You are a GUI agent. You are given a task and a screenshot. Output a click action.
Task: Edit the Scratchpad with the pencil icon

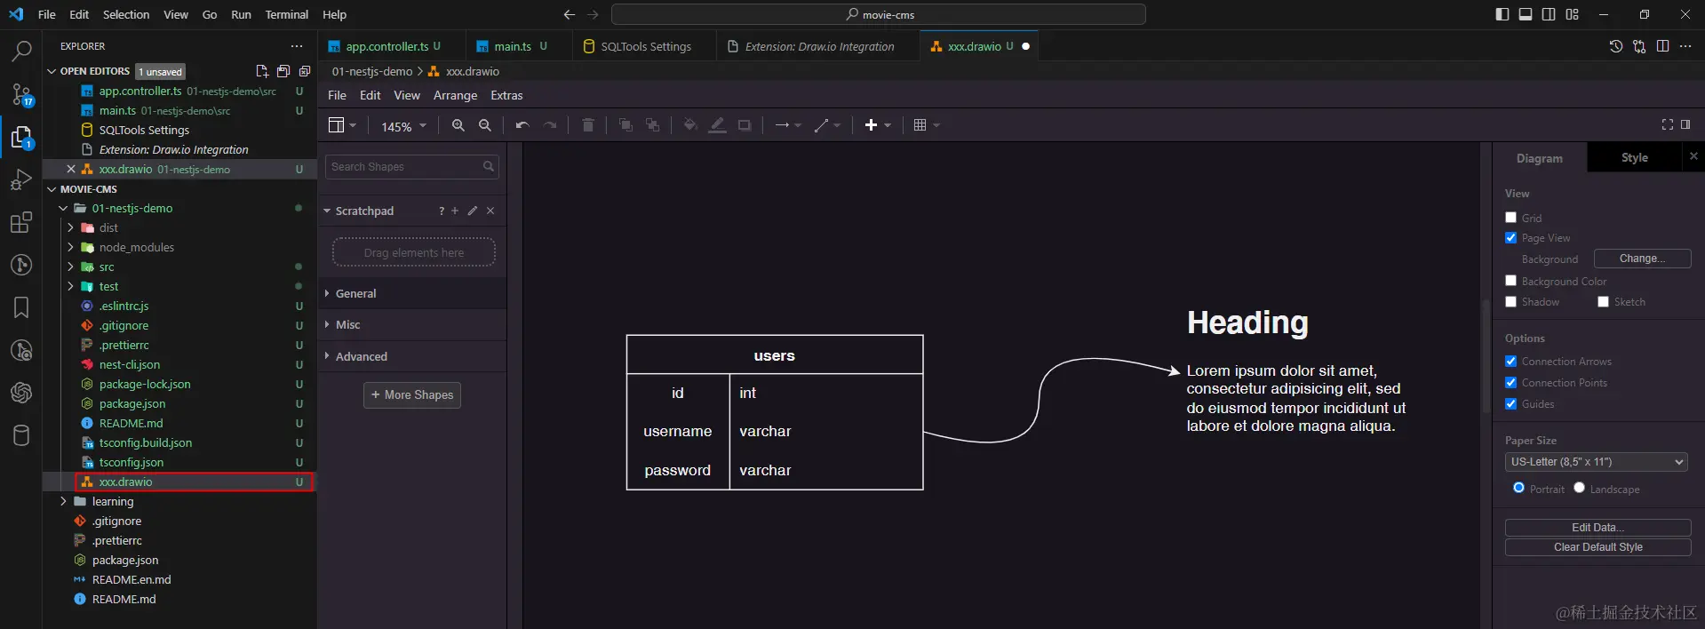tap(473, 211)
